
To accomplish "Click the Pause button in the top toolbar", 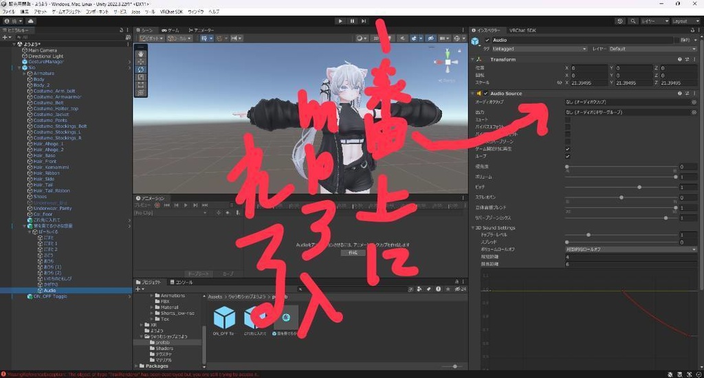I will (x=352, y=21).
